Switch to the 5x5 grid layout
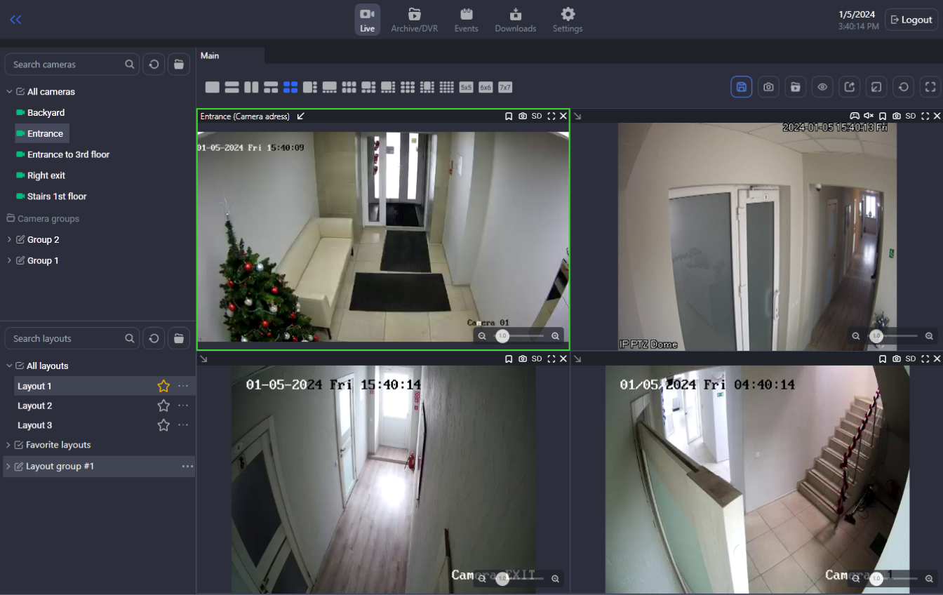The image size is (943, 595). click(466, 87)
